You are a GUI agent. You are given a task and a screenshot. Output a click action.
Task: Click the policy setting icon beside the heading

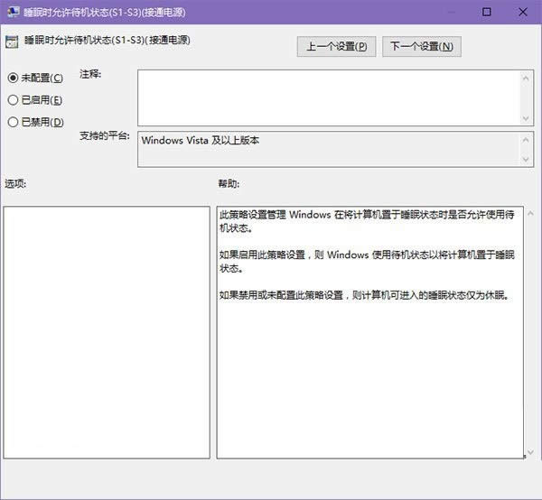[11, 42]
